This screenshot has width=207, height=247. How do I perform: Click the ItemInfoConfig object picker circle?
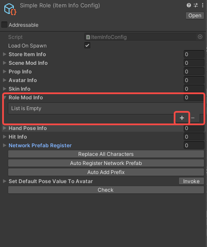(200, 37)
